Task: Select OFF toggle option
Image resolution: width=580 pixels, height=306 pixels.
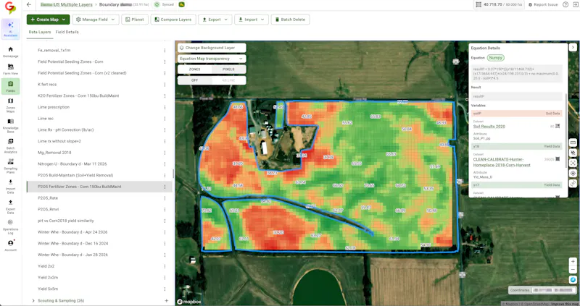Action: pyautogui.click(x=194, y=80)
